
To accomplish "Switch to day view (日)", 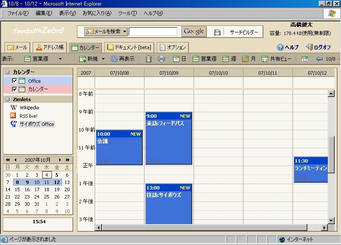I will (179, 59).
